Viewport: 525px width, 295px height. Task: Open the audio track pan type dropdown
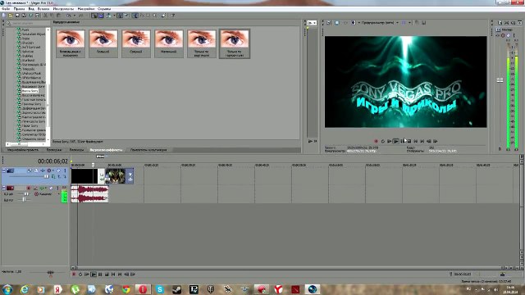coord(58,194)
